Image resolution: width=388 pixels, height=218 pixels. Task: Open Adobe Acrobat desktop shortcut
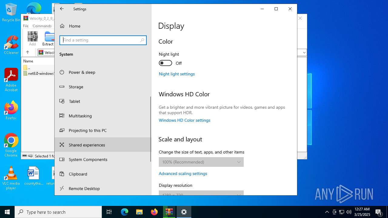pyautogui.click(x=11, y=80)
